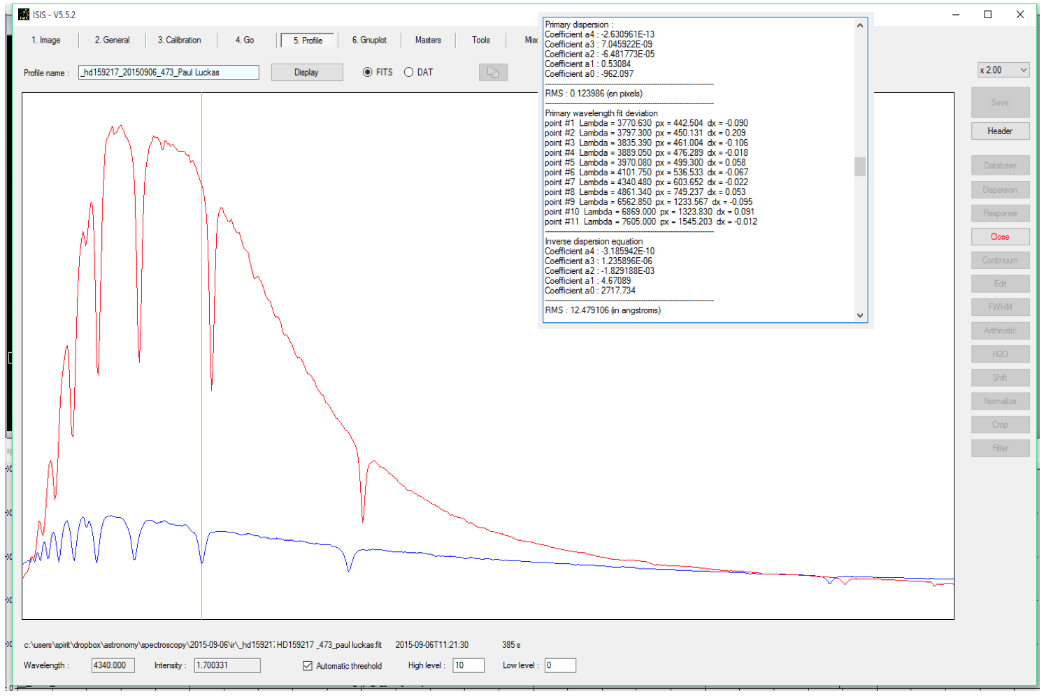Click the copy profile icon button
This screenshot has width=1044, height=696.
coord(493,73)
